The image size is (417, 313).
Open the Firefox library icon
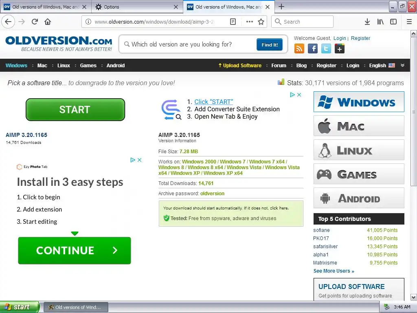(380, 22)
